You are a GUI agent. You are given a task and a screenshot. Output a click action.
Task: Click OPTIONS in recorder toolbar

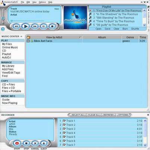tap(123, 115)
